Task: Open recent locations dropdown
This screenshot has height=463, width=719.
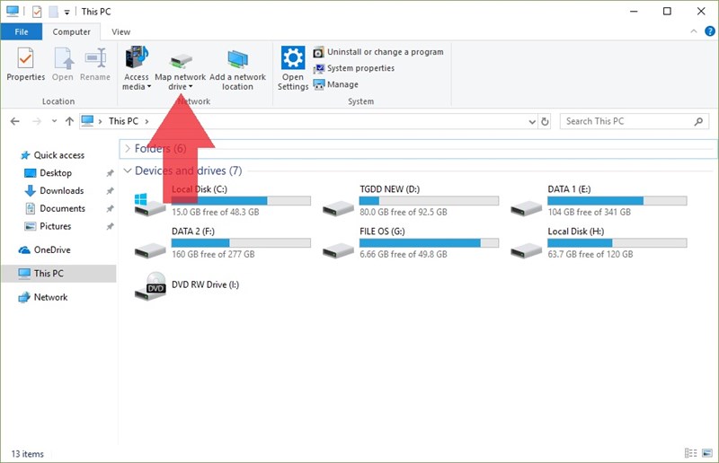Action: [x=54, y=121]
